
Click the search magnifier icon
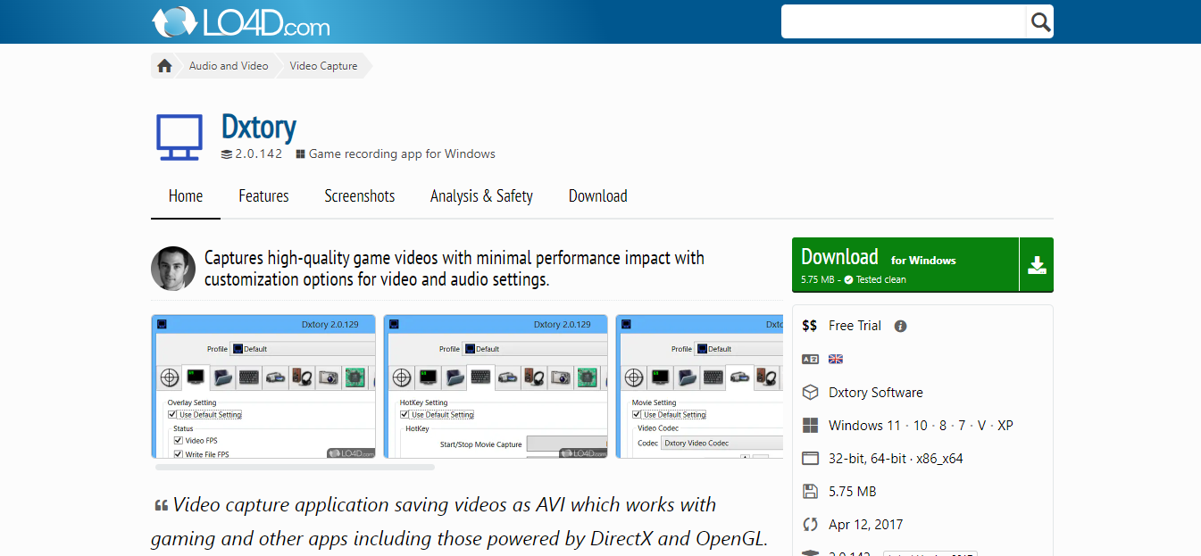click(1038, 21)
